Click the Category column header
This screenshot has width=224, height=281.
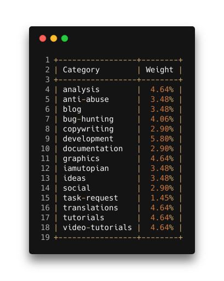pyautogui.click(x=81, y=70)
